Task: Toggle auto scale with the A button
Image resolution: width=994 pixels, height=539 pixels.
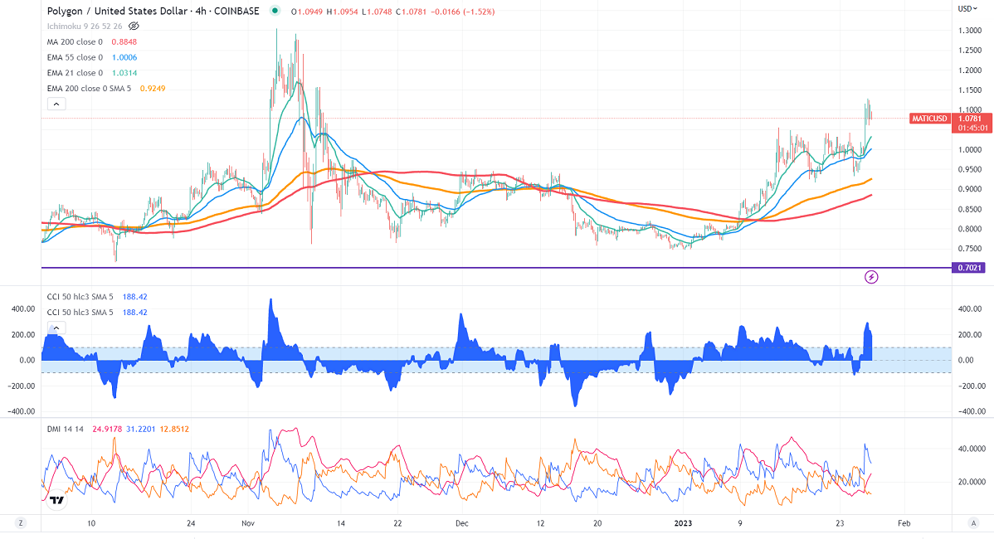Action: click(972, 523)
